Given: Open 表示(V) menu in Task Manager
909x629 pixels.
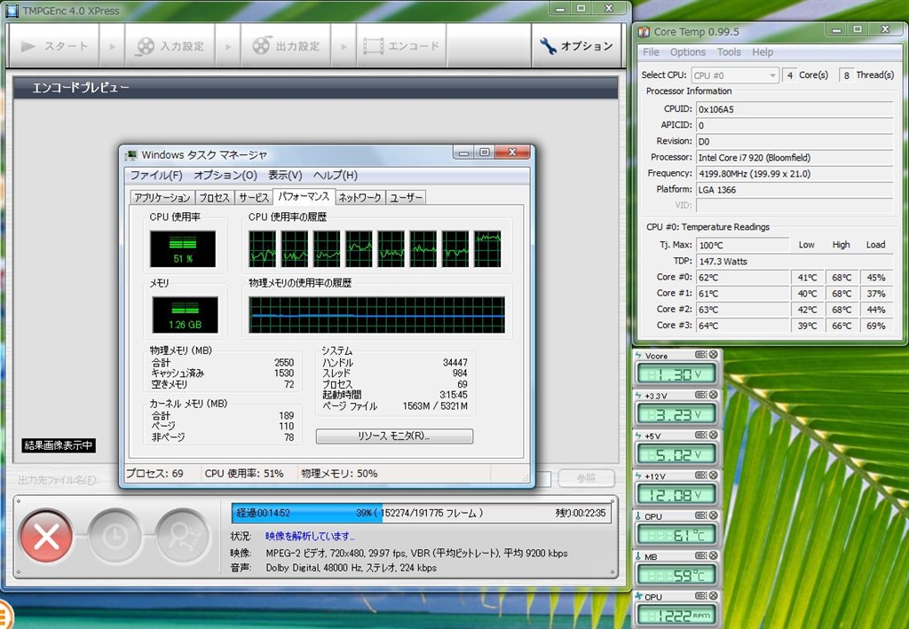Looking at the screenshot, I should (285, 175).
